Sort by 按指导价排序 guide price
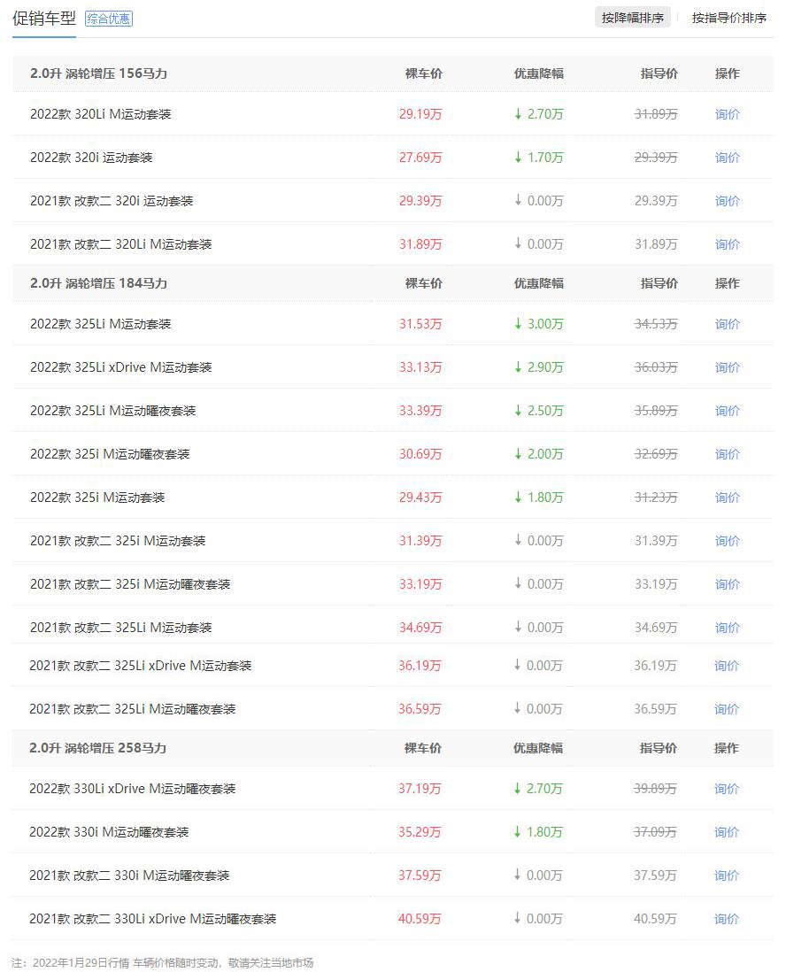The height and width of the screenshot is (972, 786). 729,18
